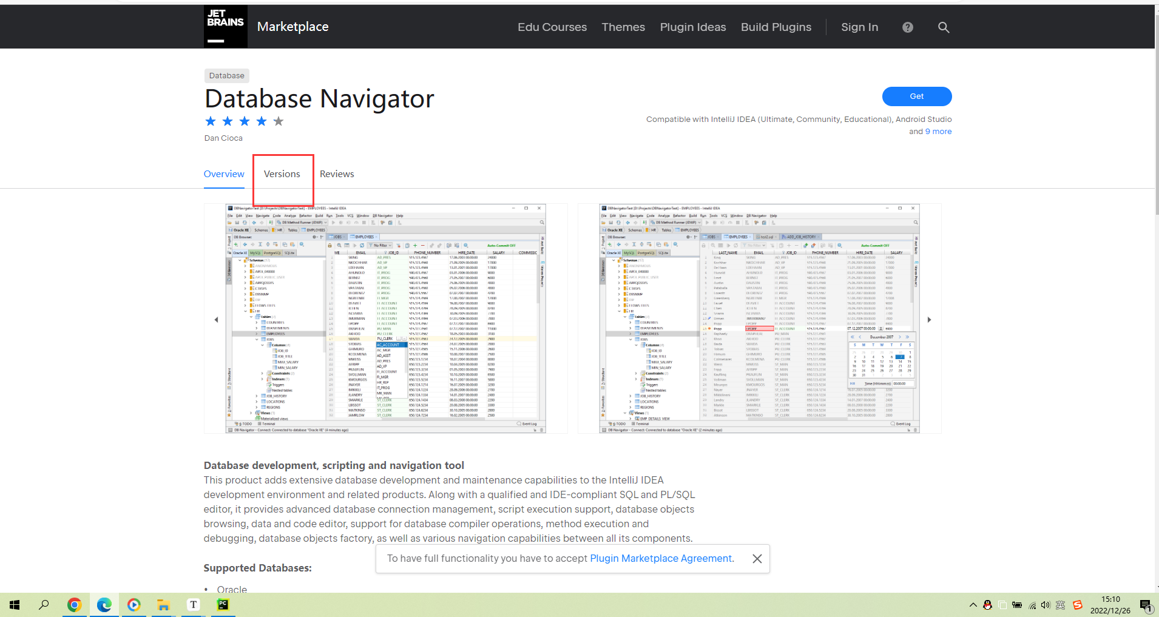This screenshot has width=1159, height=617.
Task: Open the Windows Start menu
Action: pos(15,605)
